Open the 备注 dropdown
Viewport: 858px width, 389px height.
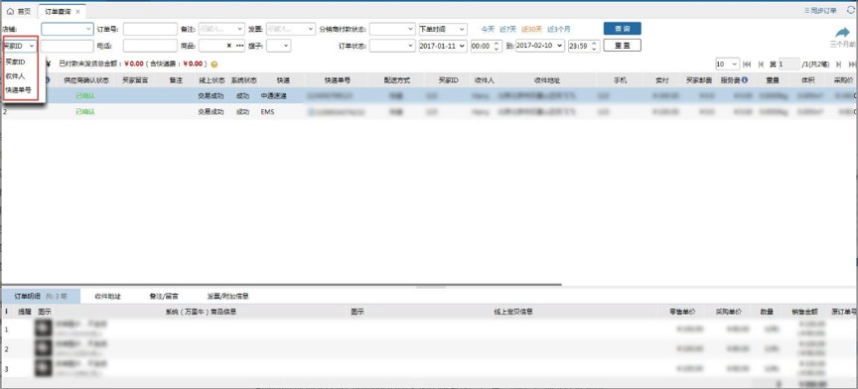tap(221, 29)
